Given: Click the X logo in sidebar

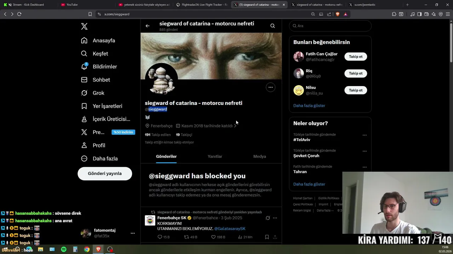Looking at the screenshot, I should tap(84, 26).
